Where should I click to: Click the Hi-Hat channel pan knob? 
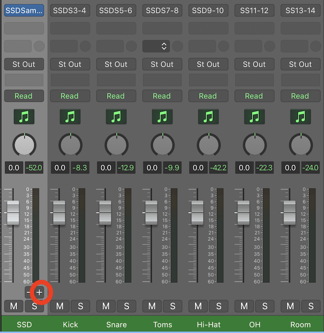pos(209,145)
